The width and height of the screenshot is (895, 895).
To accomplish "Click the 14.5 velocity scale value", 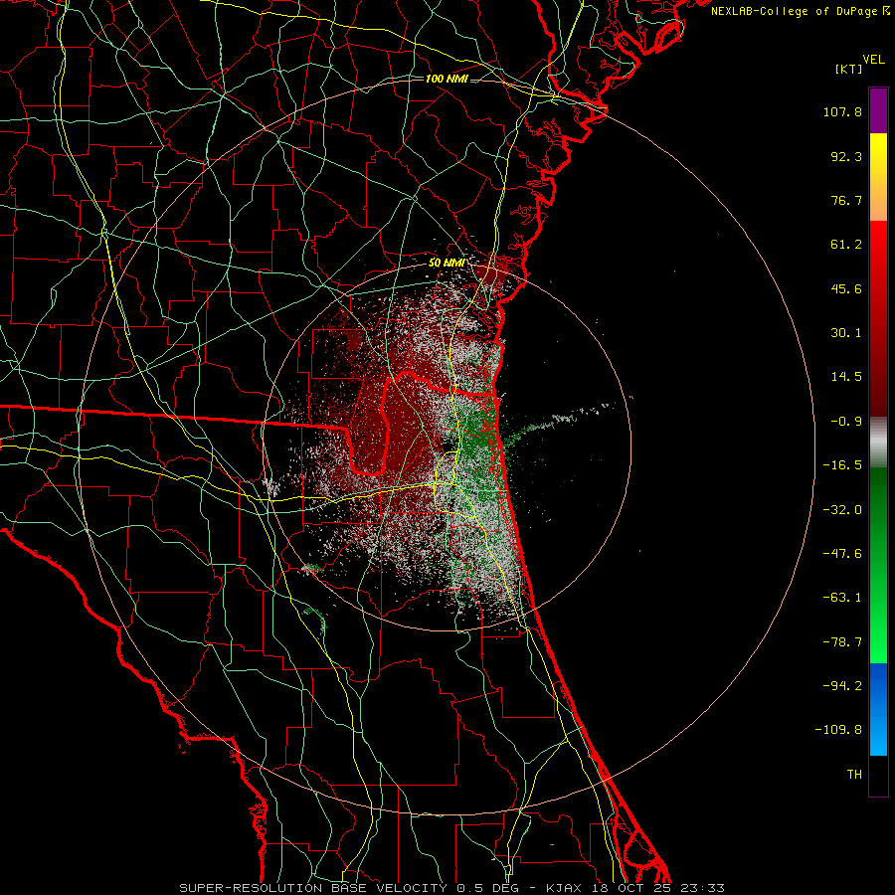I will [846, 377].
